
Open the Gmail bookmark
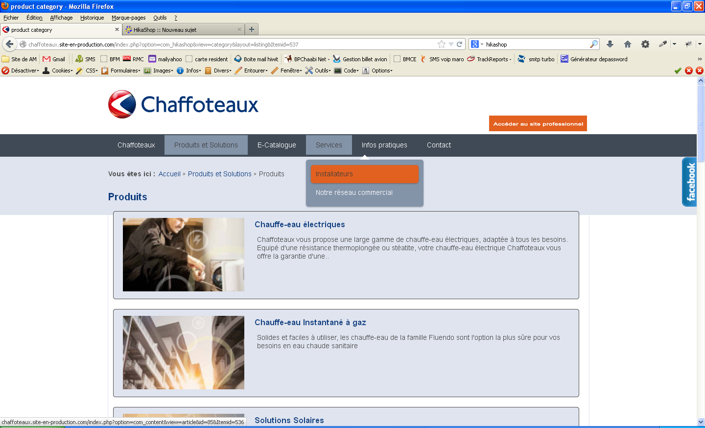point(54,59)
